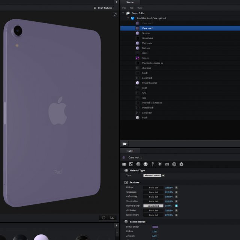Disable the Normal Bump texture checkbox
Image resolution: width=240 pixels, height=240 pixels.
(x=176, y=206)
